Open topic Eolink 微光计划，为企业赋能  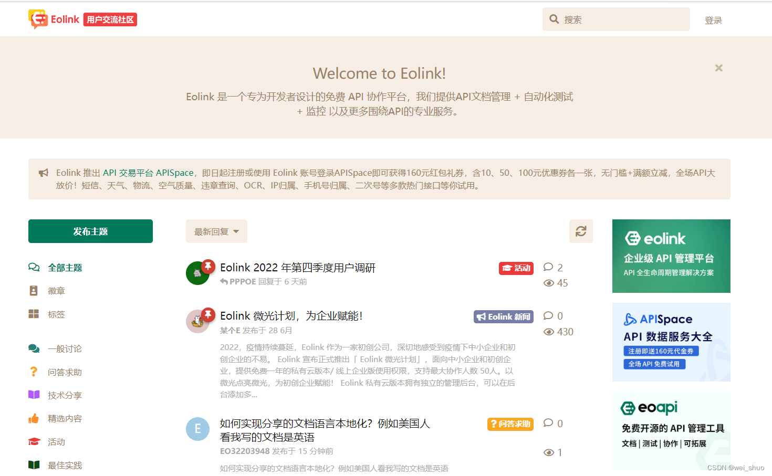point(291,316)
